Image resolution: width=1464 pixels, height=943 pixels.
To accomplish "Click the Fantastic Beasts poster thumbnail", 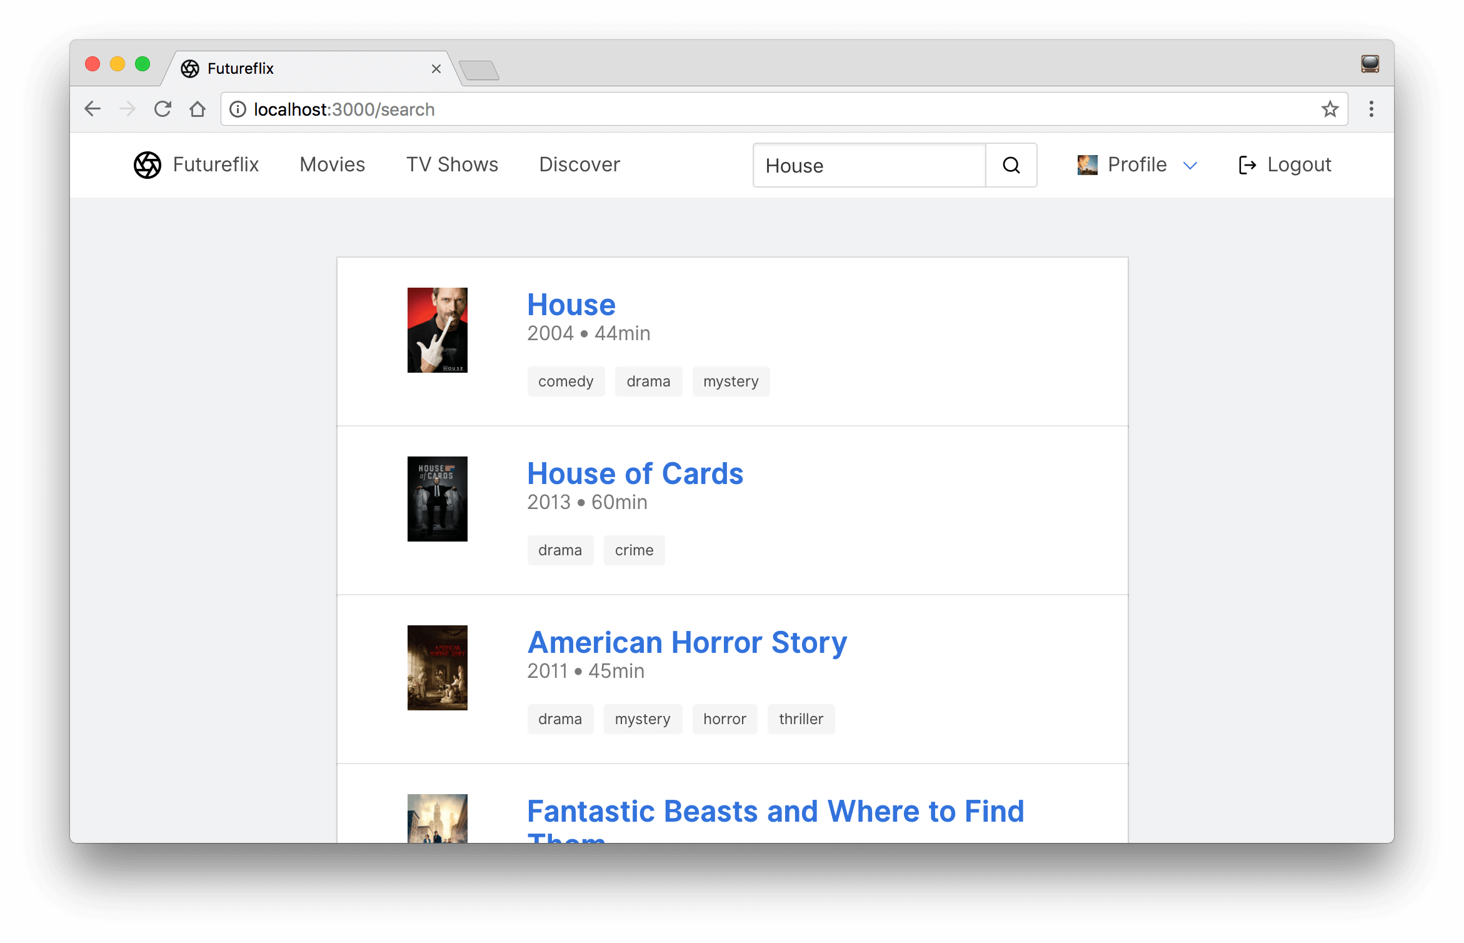I will (438, 819).
